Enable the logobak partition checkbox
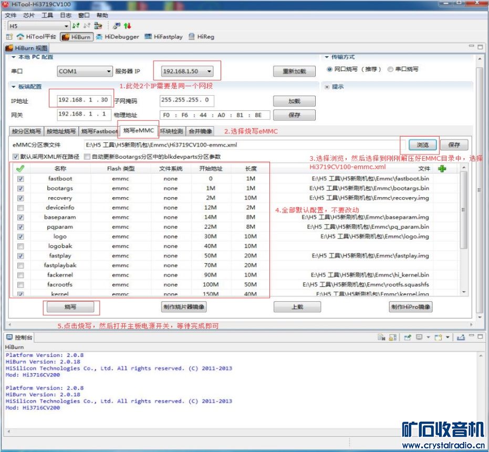Screen dimensions: 489x452 click(x=20, y=246)
